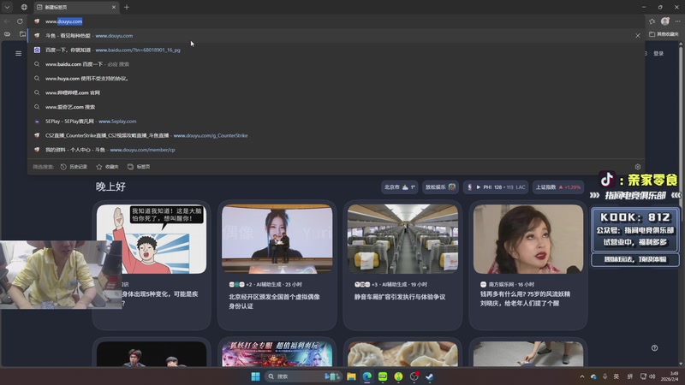Open suggestion settings gear icon

pyautogui.click(x=637, y=167)
